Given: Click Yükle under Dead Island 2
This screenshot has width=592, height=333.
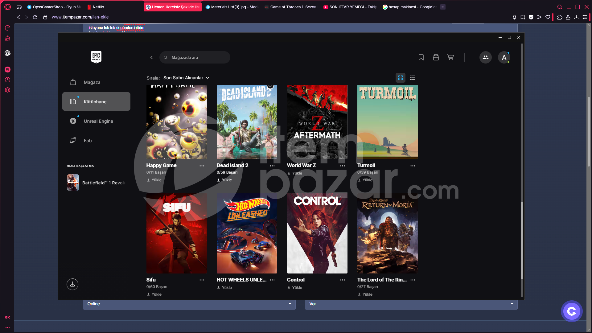Looking at the screenshot, I should [x=224, y=180].
